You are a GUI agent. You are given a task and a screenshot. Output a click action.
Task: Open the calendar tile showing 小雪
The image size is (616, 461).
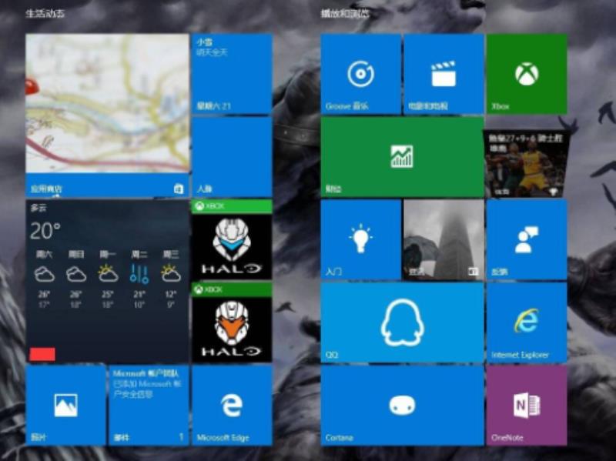coord(232,74)
